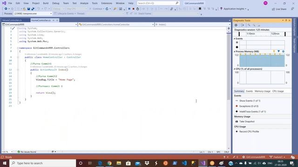Viewport: 298px width, 167px height.
Task: Click the Process Memory graph area
Action: [x=262, y=60]
